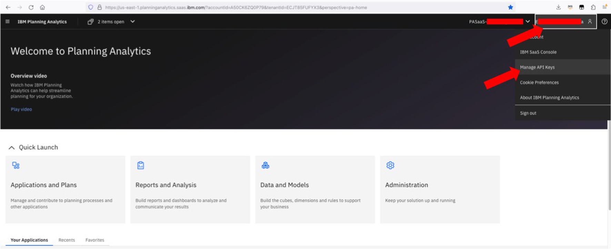
Task: Open the Administration card title
Action: [407, 185]
